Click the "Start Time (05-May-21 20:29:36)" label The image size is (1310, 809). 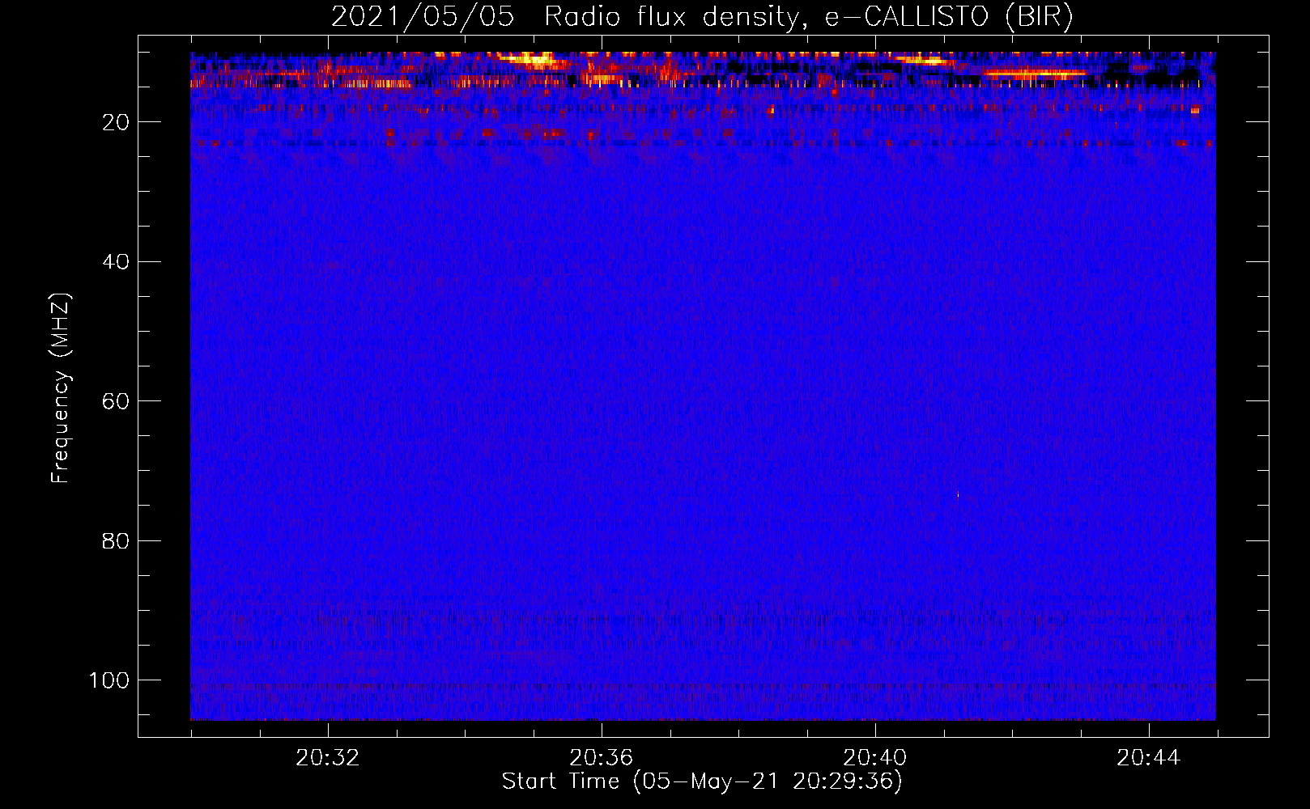(702, 781)
